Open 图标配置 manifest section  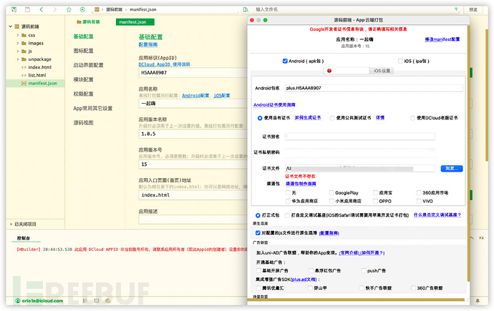coord(83,51)
